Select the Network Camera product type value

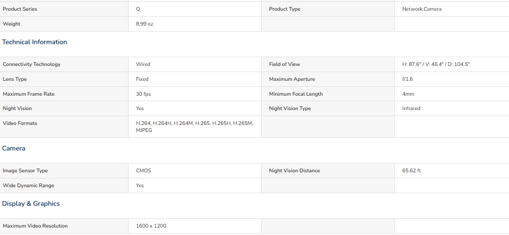(421, 9)
